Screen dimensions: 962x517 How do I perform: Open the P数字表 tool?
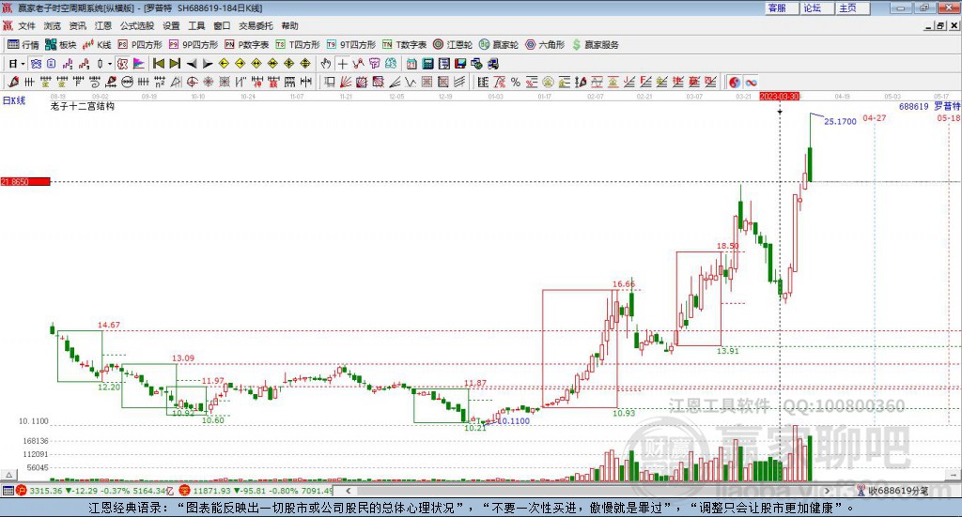tap(247, 45)
